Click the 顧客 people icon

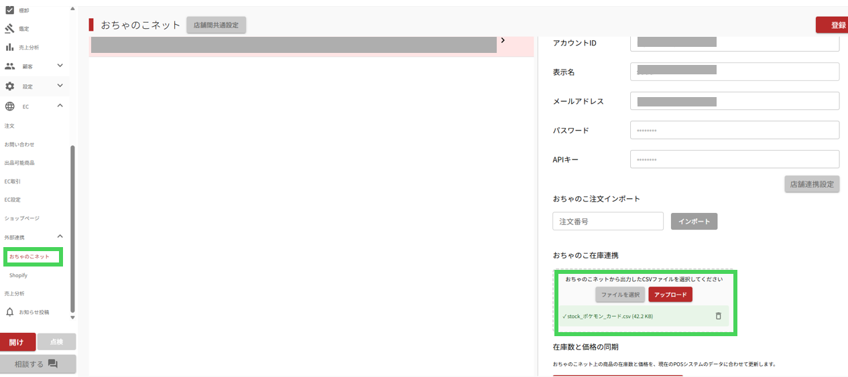(9, 66)
